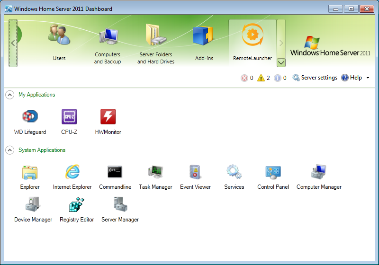View critical alerts red X icon
This screenshot has width=379, height=265.
[x=244, y=78]
